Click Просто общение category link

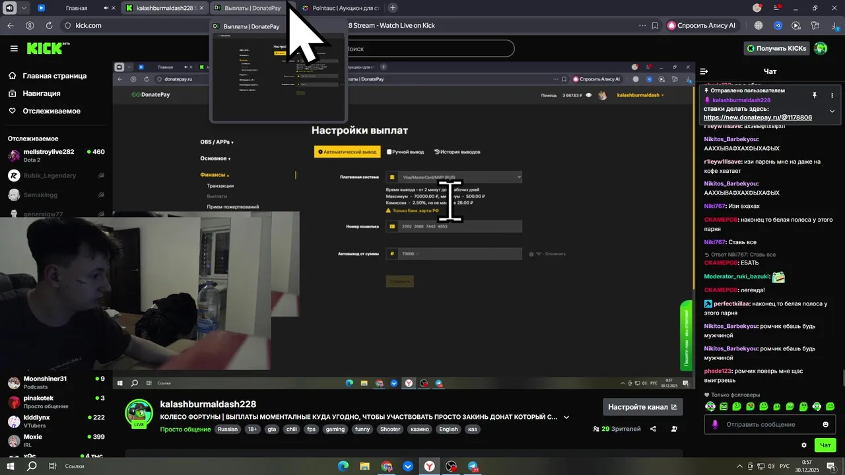point(185,429)
